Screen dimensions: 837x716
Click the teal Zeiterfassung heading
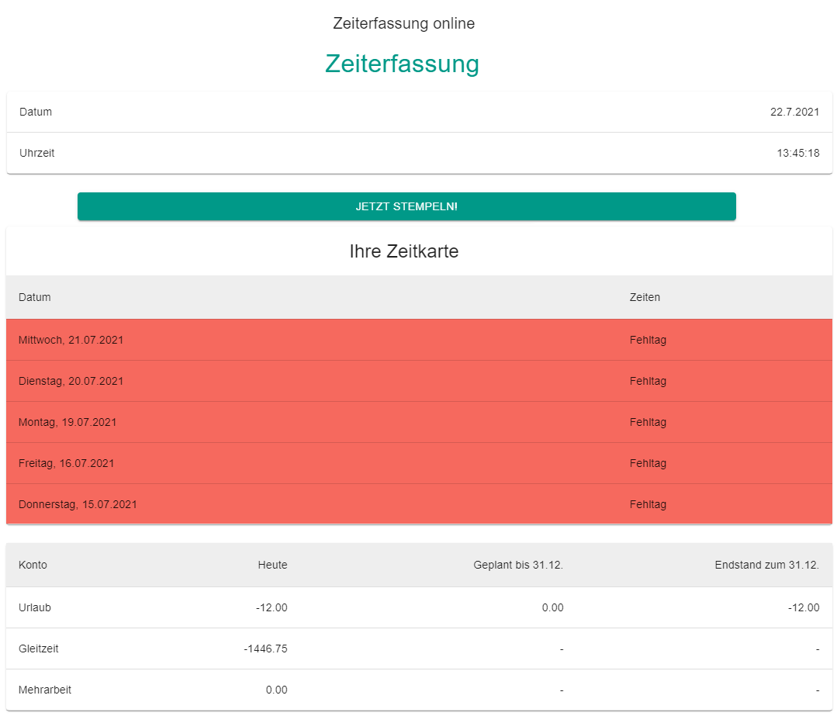[x=402, y=64]
